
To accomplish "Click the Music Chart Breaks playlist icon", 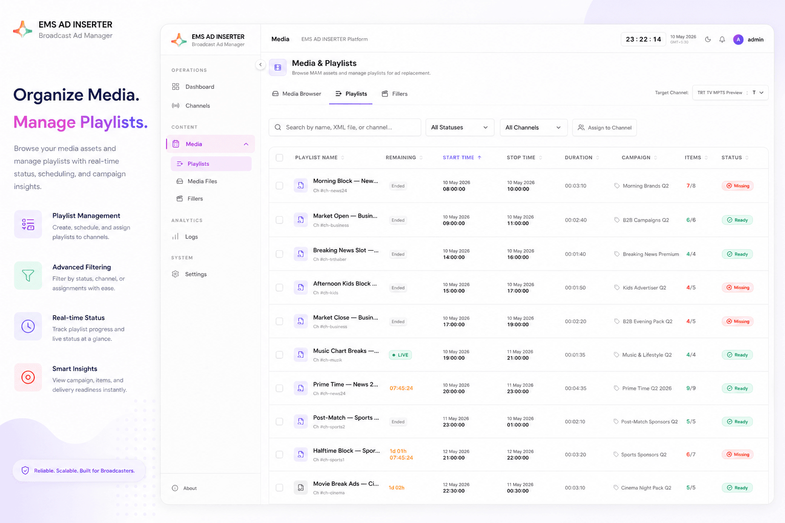I will (301, 354).
